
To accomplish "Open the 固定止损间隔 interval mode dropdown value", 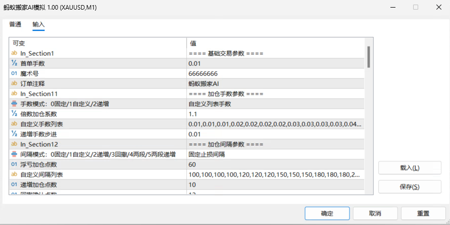I will [276, 154].
